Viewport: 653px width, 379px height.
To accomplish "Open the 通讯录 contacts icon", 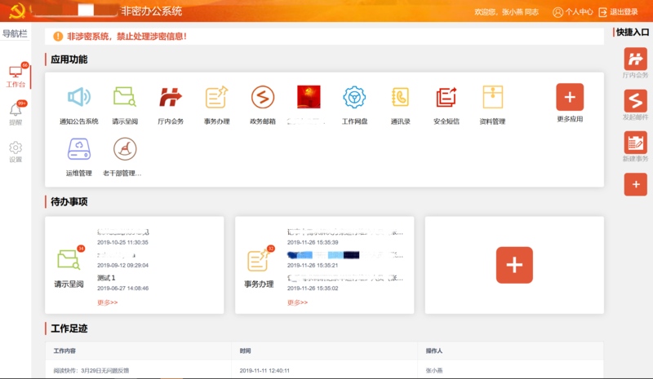I will pos(400,98).
